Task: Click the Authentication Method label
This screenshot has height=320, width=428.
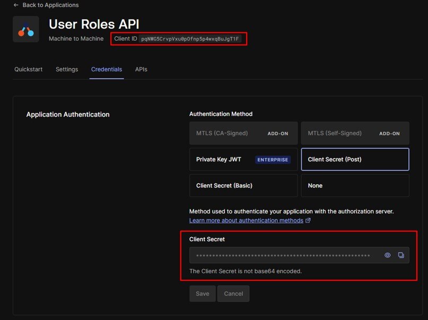Action: (x=221, y=114)
